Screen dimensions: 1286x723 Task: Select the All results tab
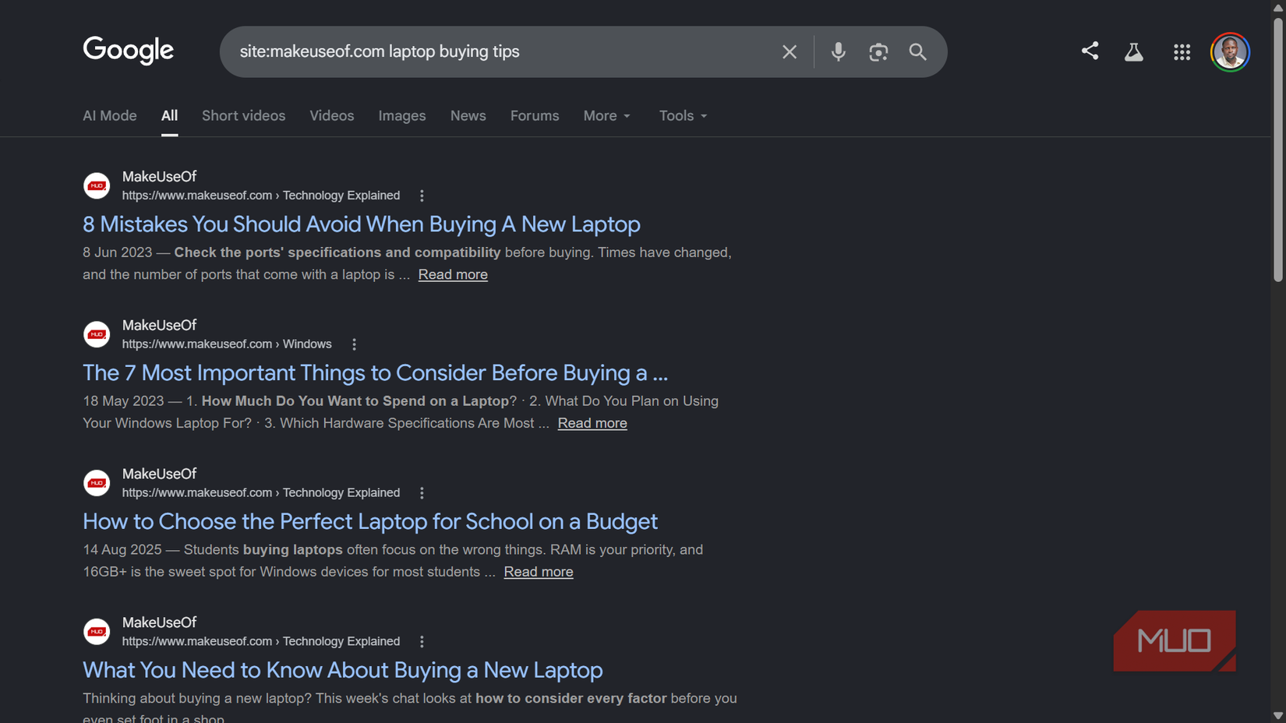click(x=169, y=115)
